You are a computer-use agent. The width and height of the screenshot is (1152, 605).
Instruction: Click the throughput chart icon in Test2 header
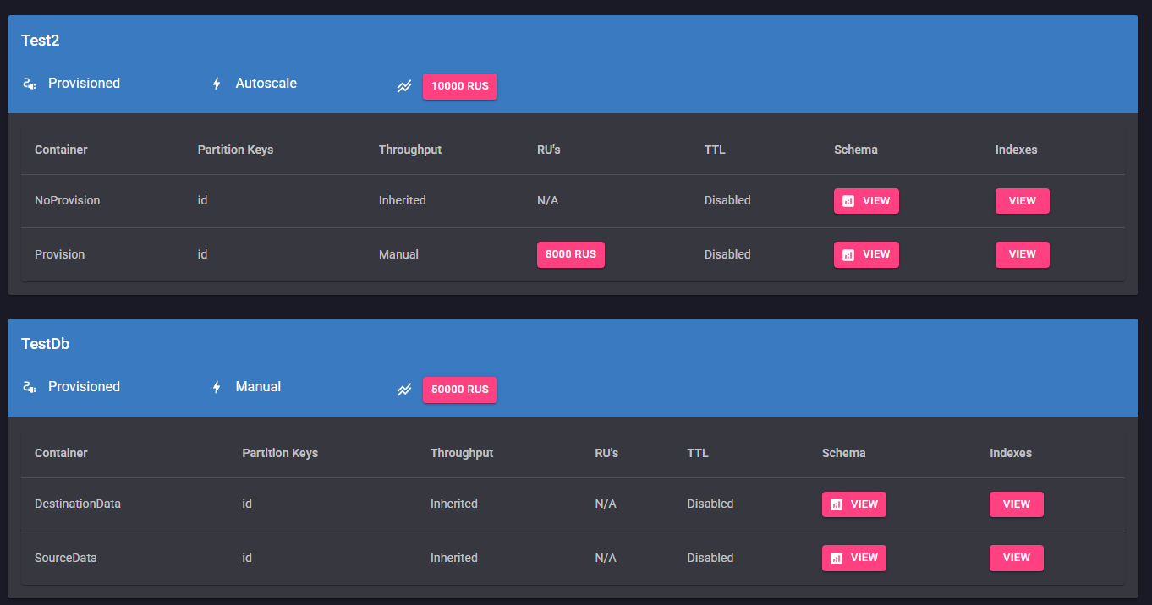(404, 86)
